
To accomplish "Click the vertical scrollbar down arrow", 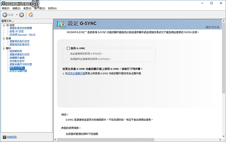I will pos(223,136).
